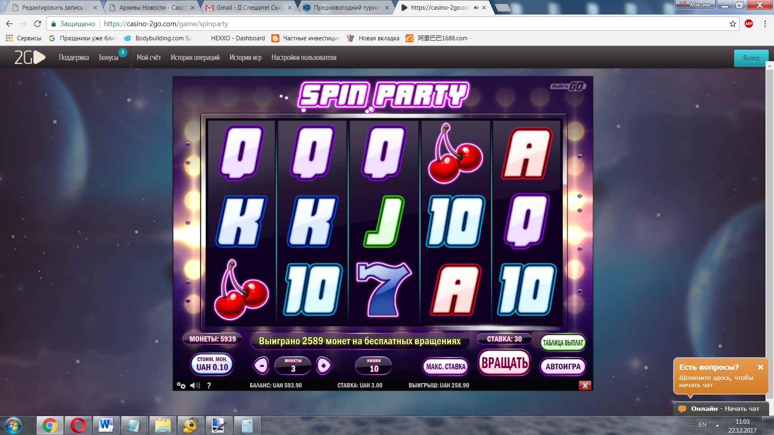774x435 pixels.
Task: Mute audio on casino-2go tab
Action: 476,8
